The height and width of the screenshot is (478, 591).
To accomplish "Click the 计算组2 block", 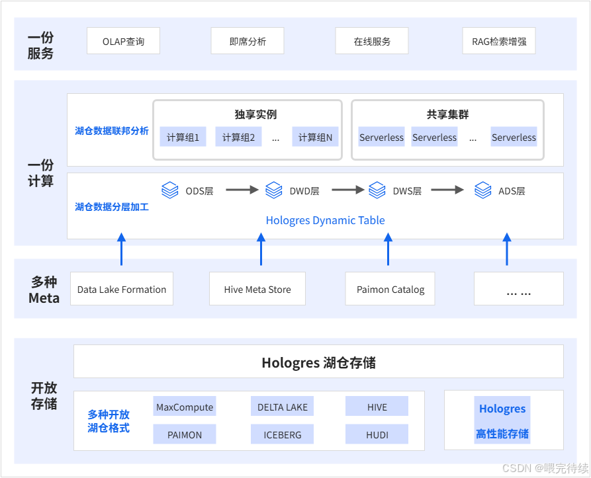I will point(238,137).
